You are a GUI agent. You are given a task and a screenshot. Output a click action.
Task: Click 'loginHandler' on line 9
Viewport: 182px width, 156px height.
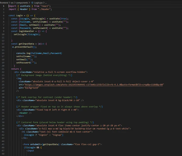pyautogui.click(x=26, y=31)
